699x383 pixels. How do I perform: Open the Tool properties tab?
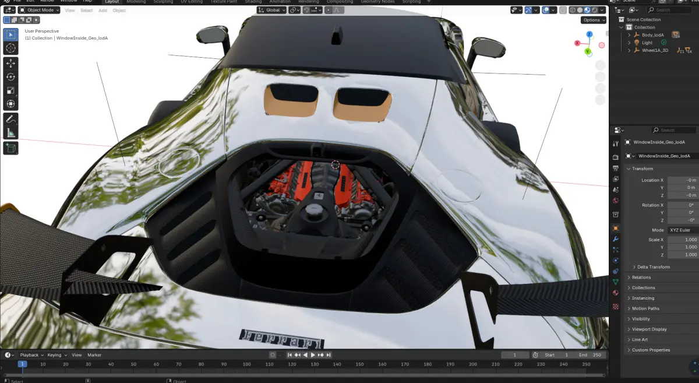[616, 143]
